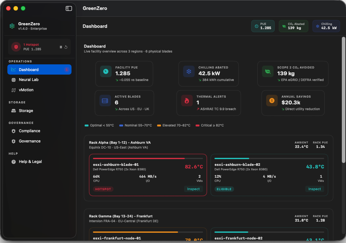Click the ASHRAE TC 9.9 breach text
This screenshot has height=243, width=346.
218,109
